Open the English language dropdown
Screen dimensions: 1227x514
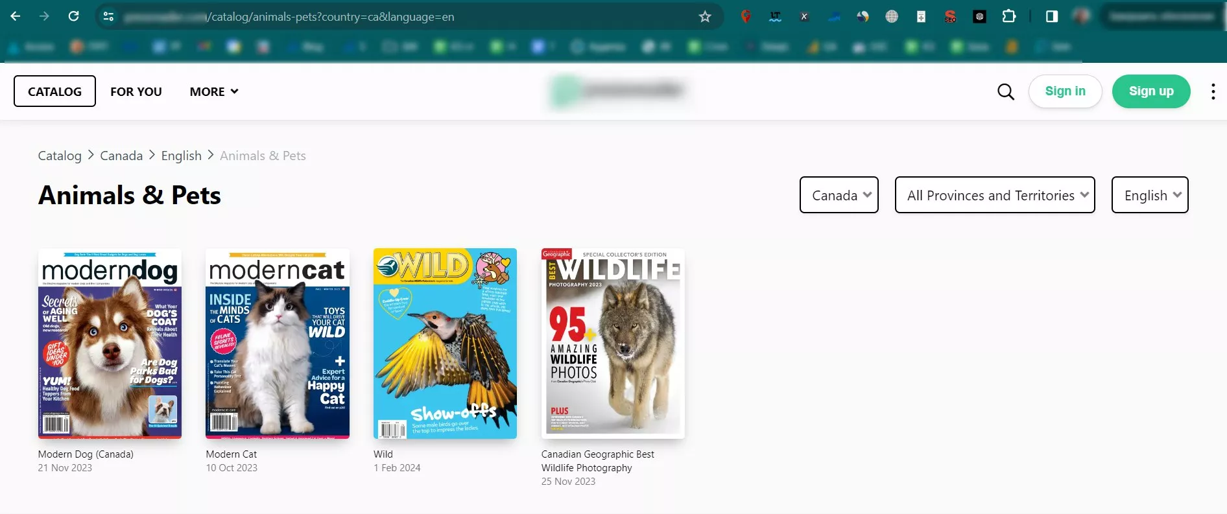point(1150,194)
